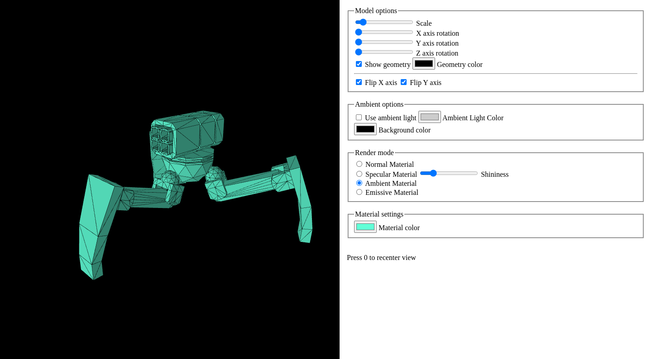Viewport: 652px width, 359px height.
Task: Uncheck the Show geometry checkbox
Action: [x=359, y=64]
